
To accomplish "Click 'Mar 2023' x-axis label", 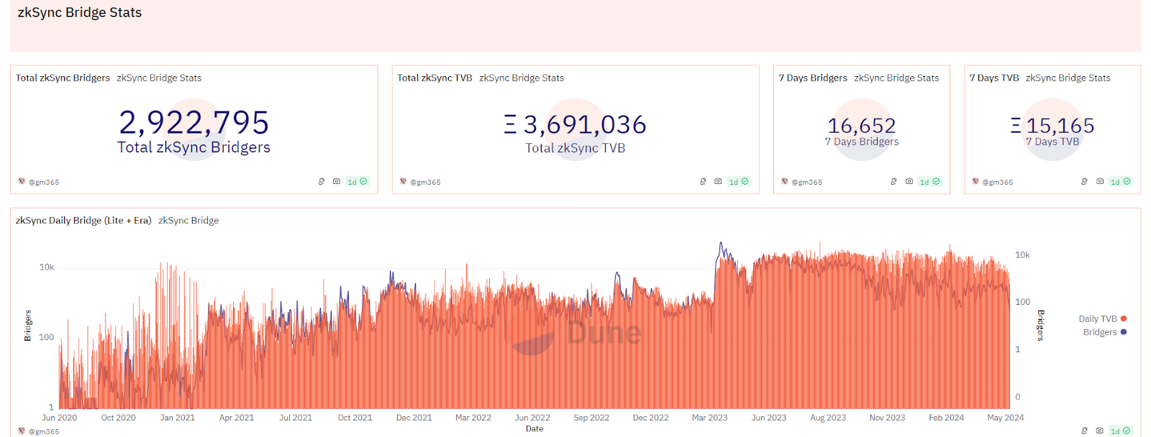I will click(709, 418).
